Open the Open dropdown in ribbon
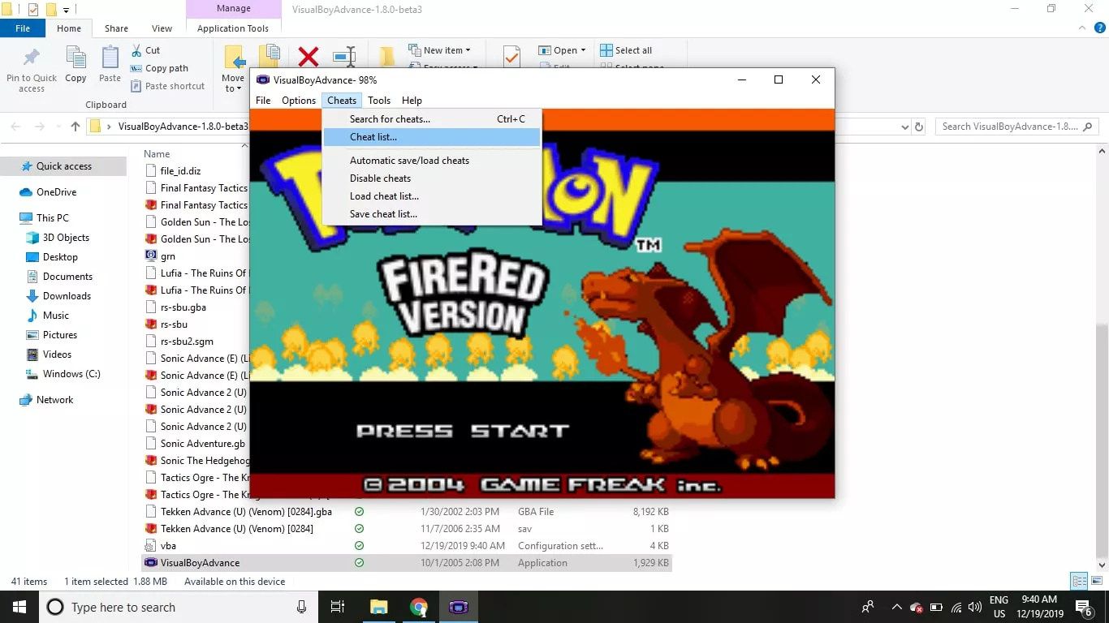 (x=562, y=50)
